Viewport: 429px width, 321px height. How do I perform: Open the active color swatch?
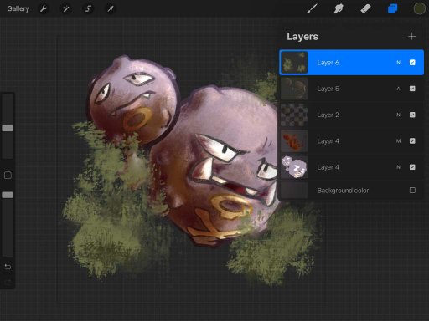pos(419,8)
